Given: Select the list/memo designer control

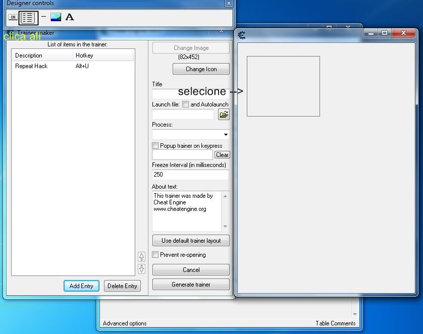Looking at the screenshot, I should click(29, 18).
